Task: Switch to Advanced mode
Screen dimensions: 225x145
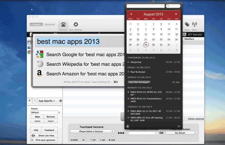Action: pos(50,24)
